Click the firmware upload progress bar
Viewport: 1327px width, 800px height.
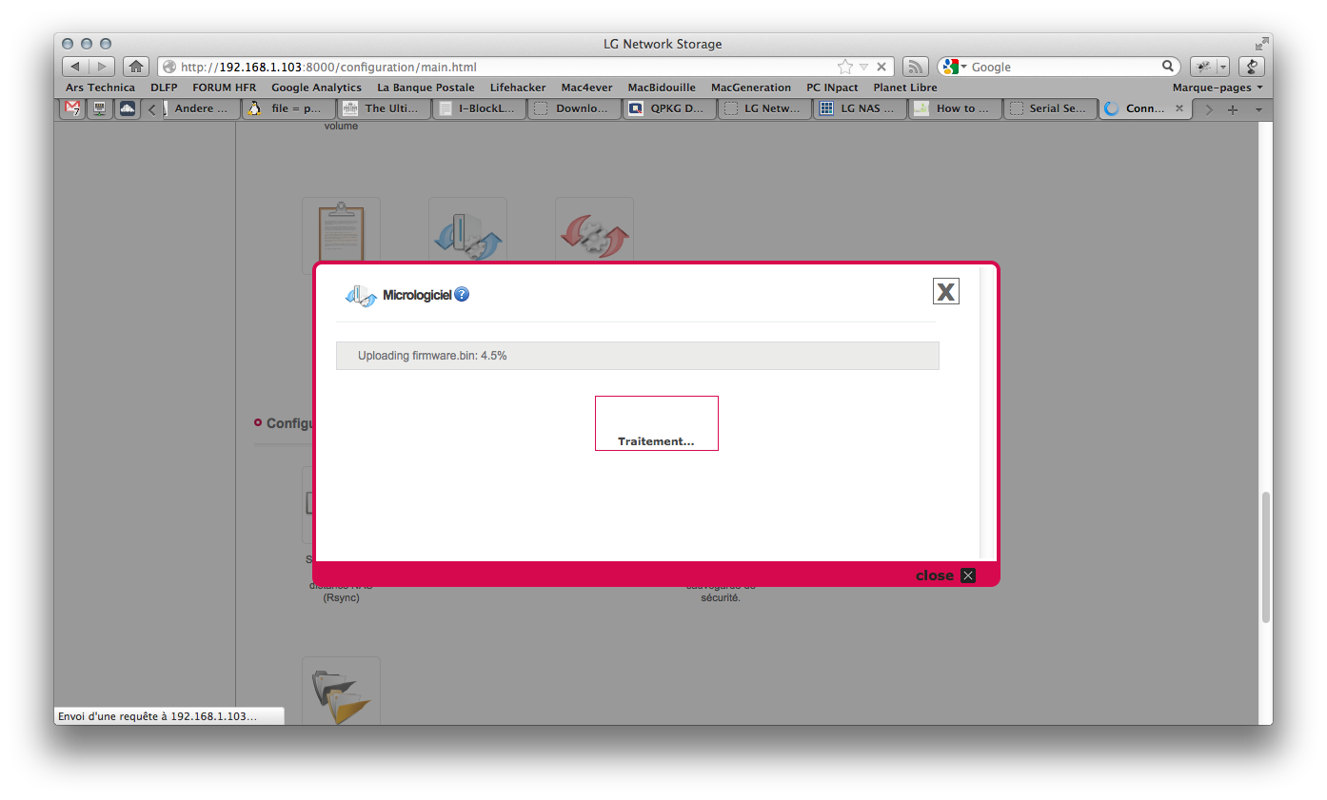pos(637,356)
